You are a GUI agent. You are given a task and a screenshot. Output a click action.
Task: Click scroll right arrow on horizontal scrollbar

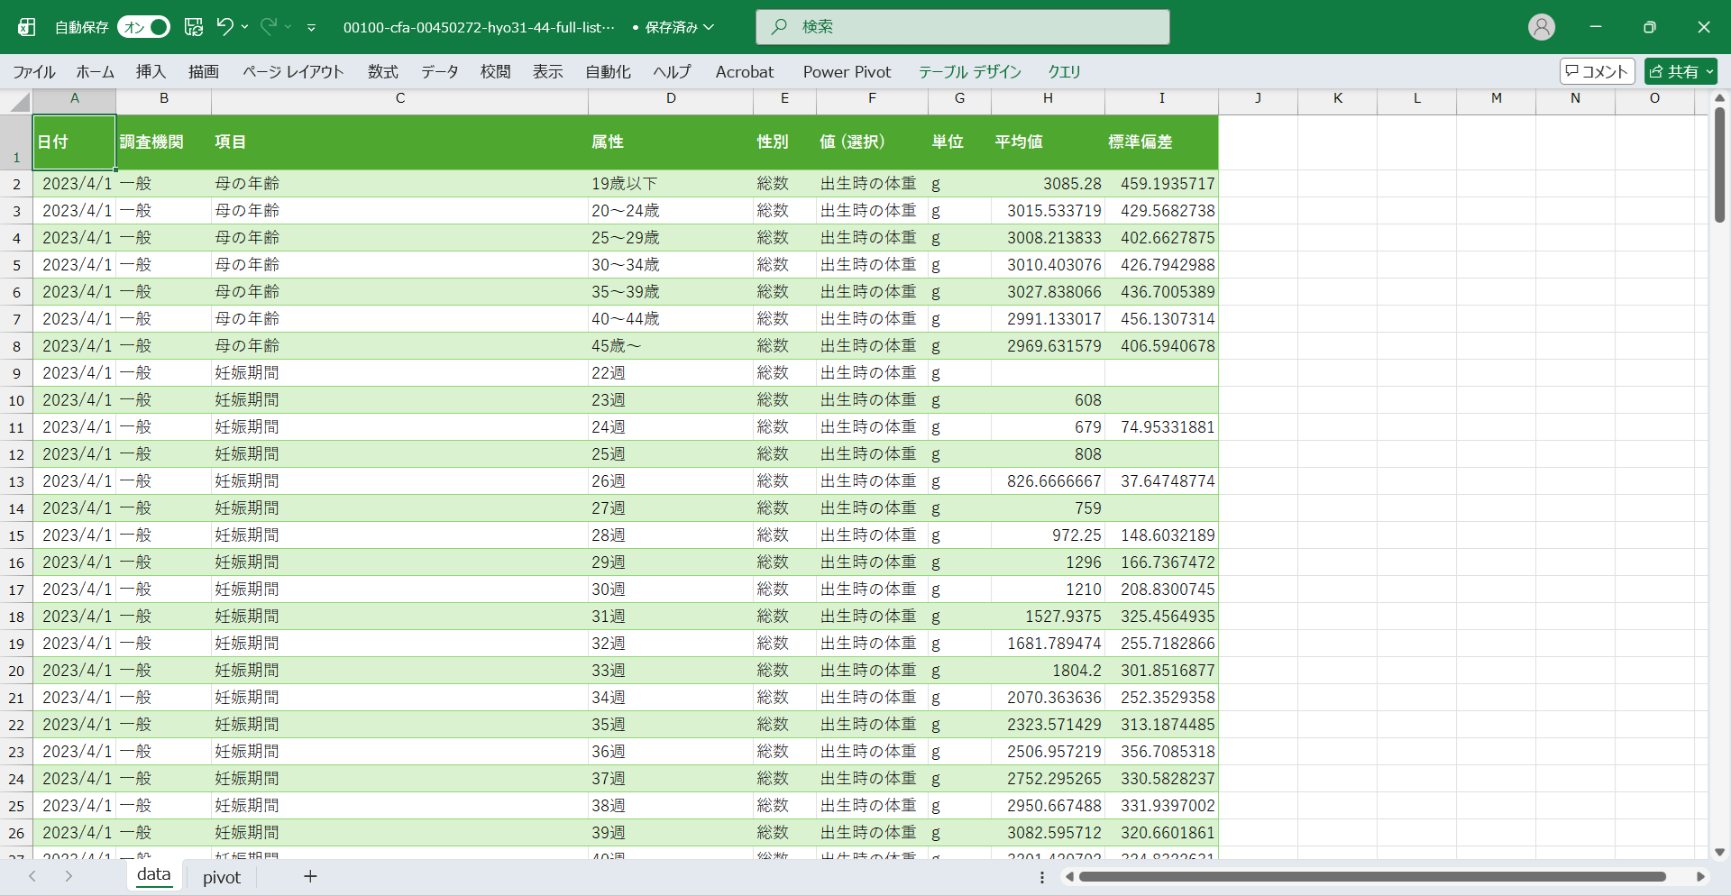pyautogui.click(x=1700, y=876)
